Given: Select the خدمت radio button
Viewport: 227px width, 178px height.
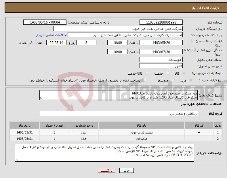Looking at the screenshot, I should click(167, 73).
